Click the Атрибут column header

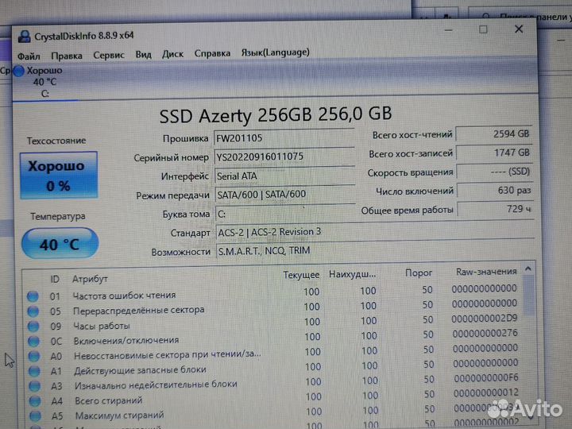pos(90,279)
